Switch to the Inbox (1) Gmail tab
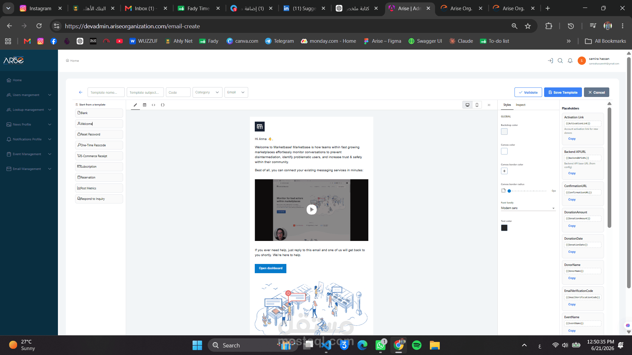This screenshot has height=355, width=632. [x=146, y=8]
